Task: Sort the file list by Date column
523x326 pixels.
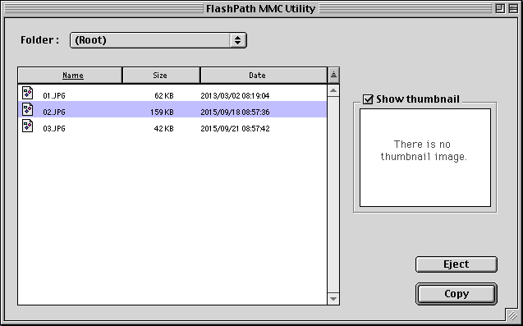Action: (x=264, y=75)
